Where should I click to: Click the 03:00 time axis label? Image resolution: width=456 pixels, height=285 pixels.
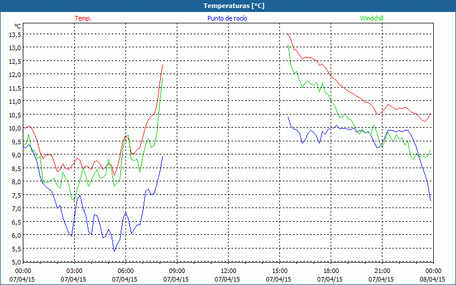pyautogui.click(x=75, y=271)
